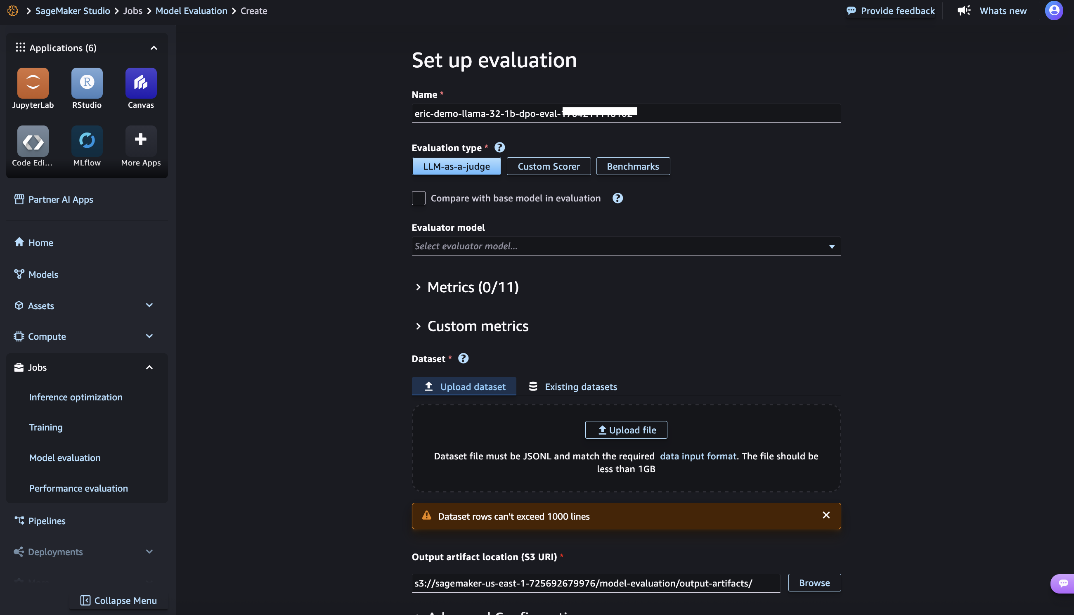Click the Provide feedback text link

coord(897,11)
